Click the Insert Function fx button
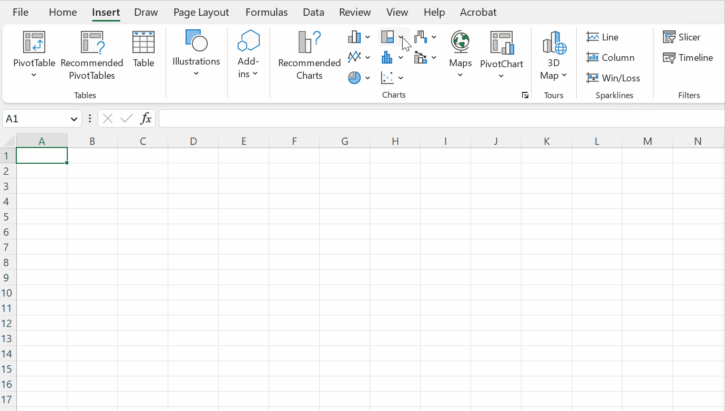The height and width of the screenshot is (411, 725). (x=146, y=119)
